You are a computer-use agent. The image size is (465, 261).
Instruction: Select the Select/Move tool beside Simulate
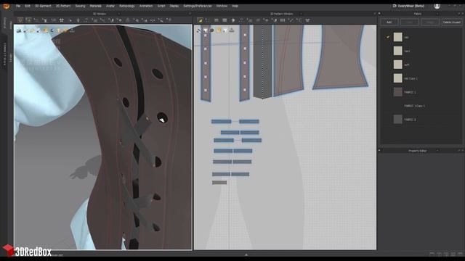click(28, 20)
